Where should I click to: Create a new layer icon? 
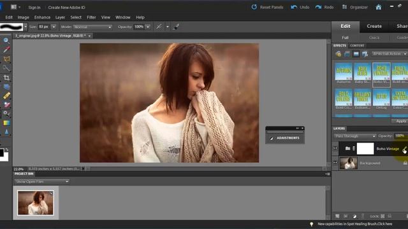click(x=337, y=216)
